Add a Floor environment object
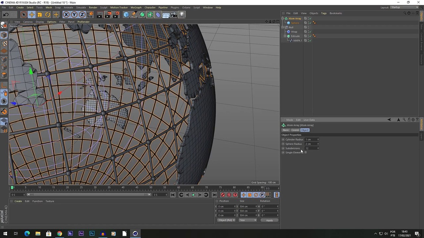Viewport: 424px width, 238px height. pos(166,15)
